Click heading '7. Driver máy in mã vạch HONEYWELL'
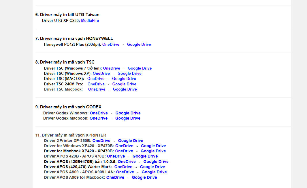The image size is (307, 188). pyautogui.click(x=74, y=39)
